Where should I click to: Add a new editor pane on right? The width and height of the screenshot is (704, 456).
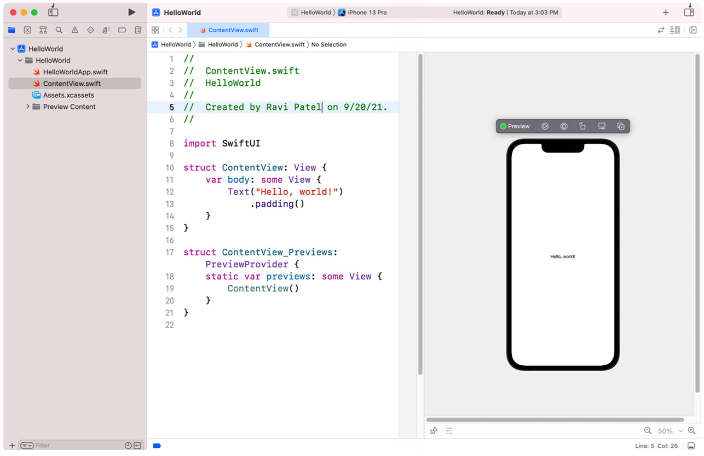693,30
